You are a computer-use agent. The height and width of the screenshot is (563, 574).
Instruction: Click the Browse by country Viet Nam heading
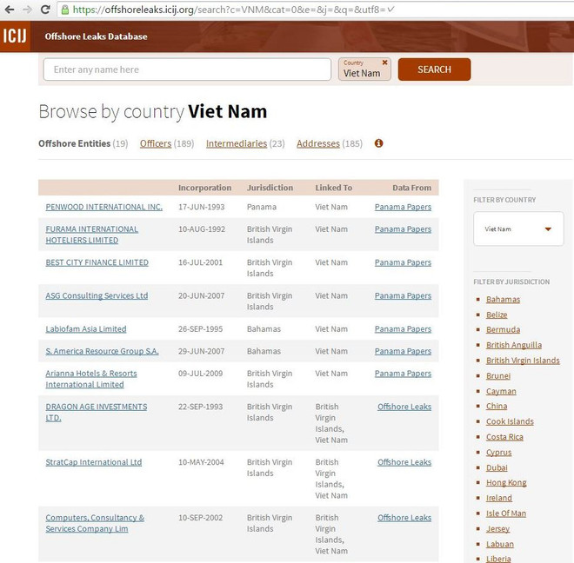coord(153,111)
